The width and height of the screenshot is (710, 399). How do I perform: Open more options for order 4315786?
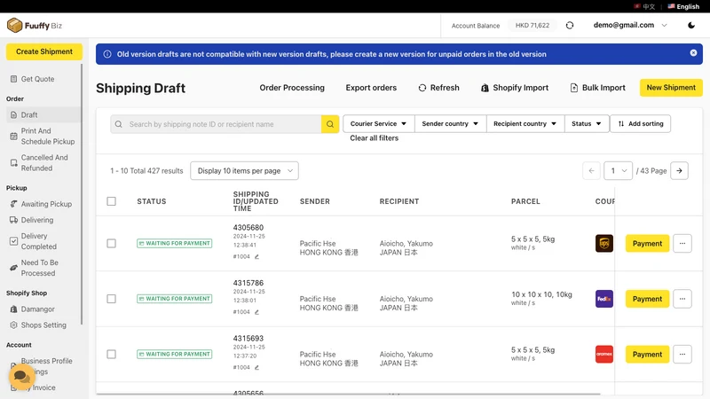click(682, 299)
